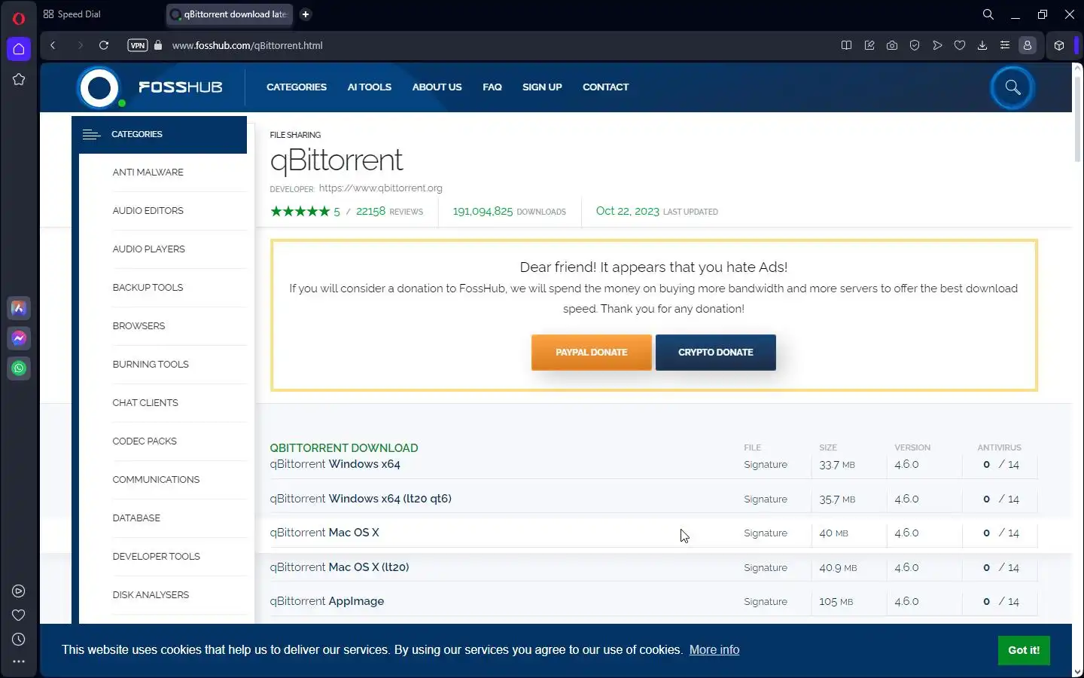Download qBittorrent Mac OS X (lt20)

click(340, 568)
